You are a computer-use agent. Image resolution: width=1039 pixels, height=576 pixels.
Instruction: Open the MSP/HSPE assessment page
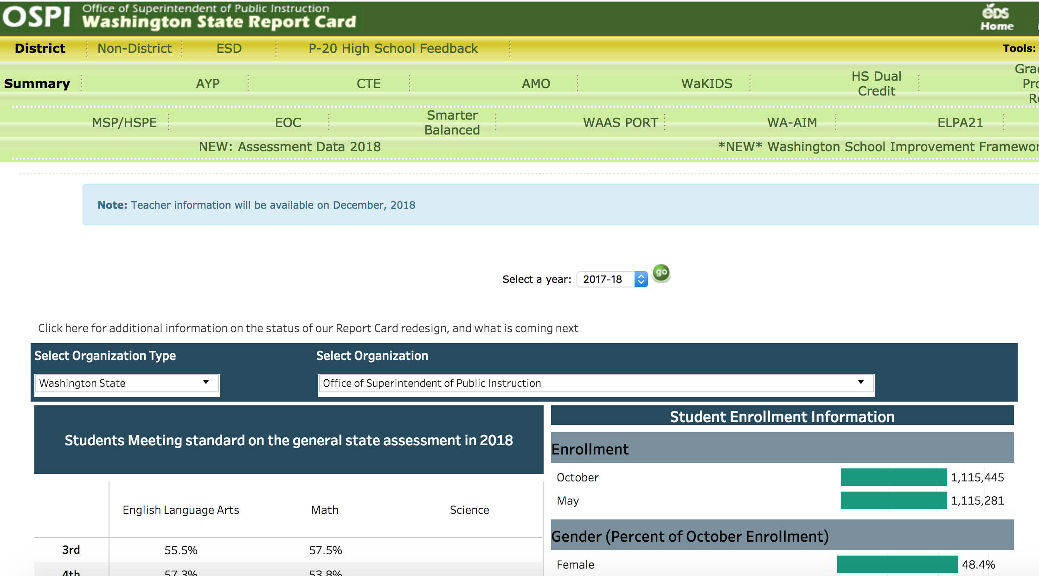tap(124, 122)
